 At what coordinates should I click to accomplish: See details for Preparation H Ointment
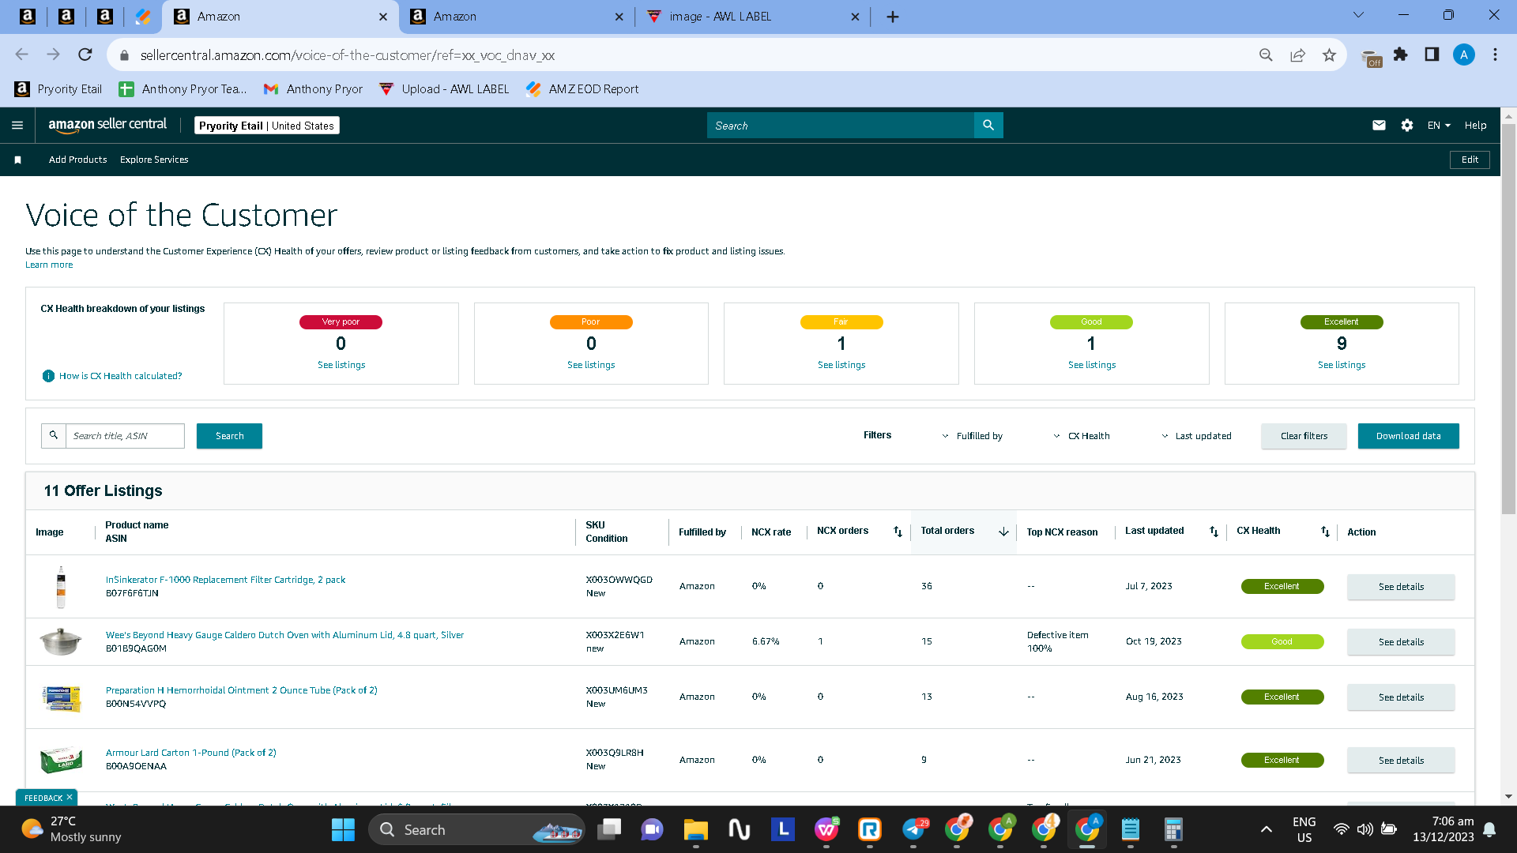click(1401, 697)
